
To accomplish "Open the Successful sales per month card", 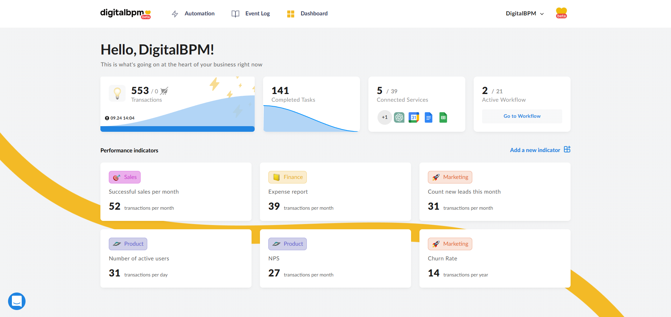I will [x=176, y=192].
